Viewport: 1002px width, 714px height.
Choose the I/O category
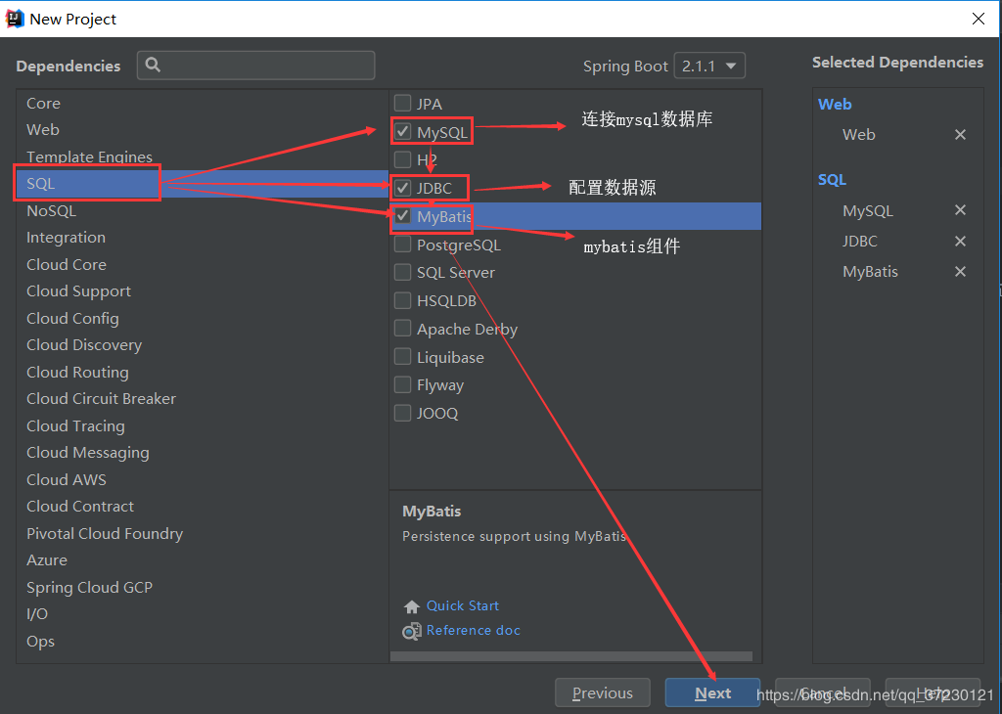[202, 613]
